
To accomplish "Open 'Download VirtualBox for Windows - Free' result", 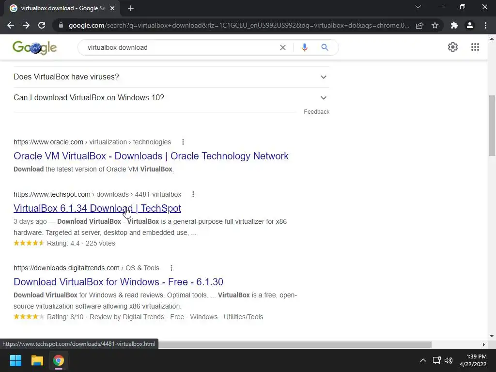I will [118, 282].
